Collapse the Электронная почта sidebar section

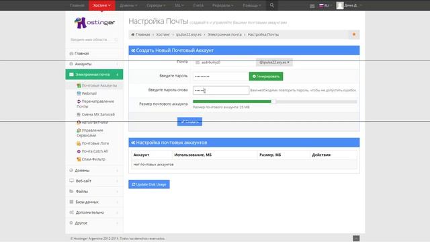[x=94, y=75]
